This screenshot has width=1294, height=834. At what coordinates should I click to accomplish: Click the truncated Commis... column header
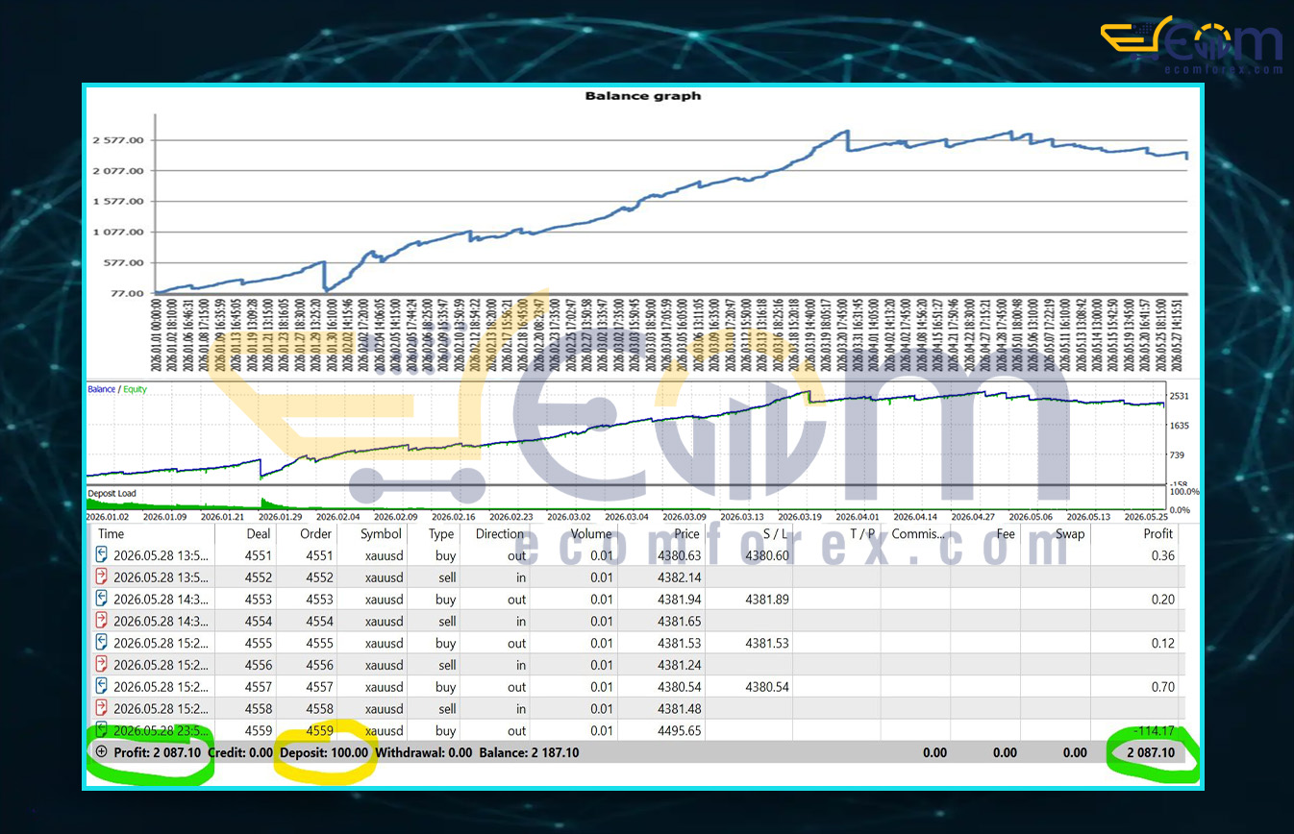tap(918, 533)
